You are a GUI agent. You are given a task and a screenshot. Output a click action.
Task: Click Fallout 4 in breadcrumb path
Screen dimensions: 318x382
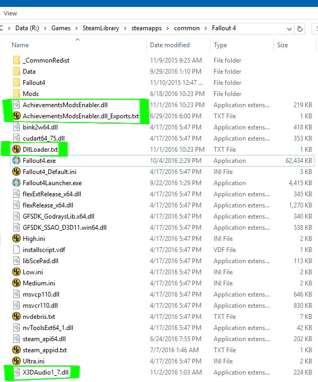pyautogui.click(x=224, y=28)
